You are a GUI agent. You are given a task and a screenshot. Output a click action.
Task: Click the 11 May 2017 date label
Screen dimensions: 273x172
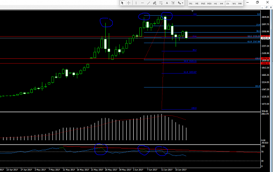point(69,170)
